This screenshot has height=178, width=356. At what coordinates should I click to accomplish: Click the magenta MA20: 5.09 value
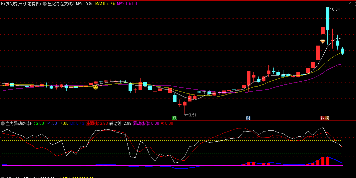pyautogui.click(x=127, y=4)
